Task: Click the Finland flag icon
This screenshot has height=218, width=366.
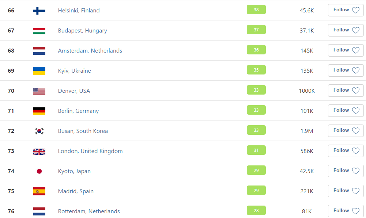Action: tap(39, 11)
